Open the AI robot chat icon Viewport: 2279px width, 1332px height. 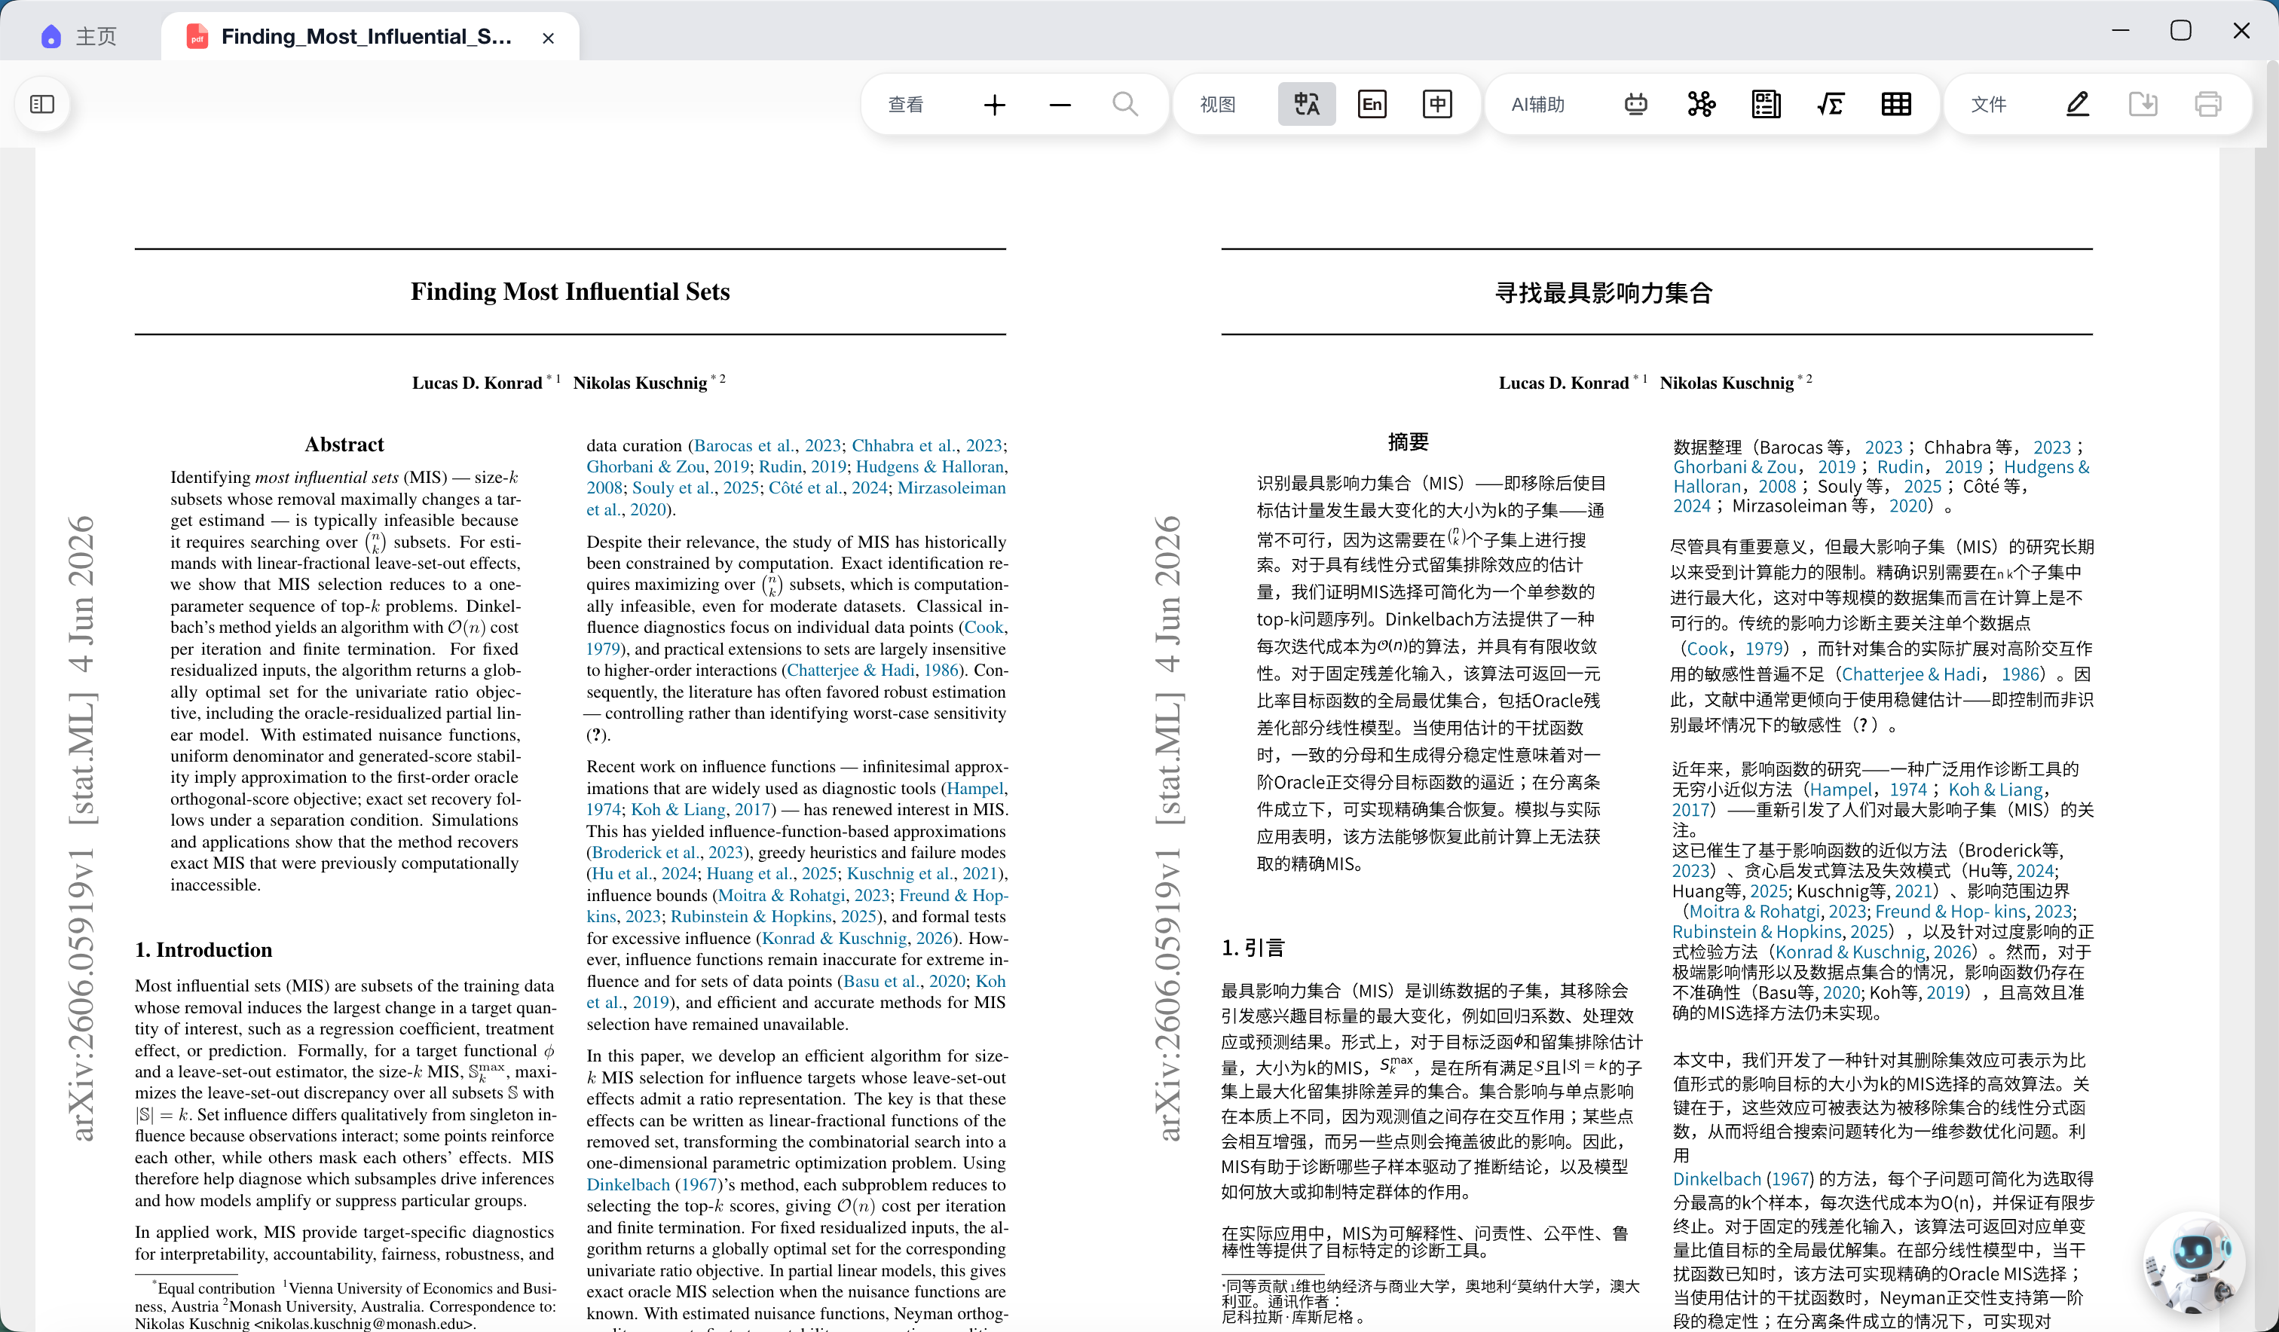click(x=1636, y=104)
